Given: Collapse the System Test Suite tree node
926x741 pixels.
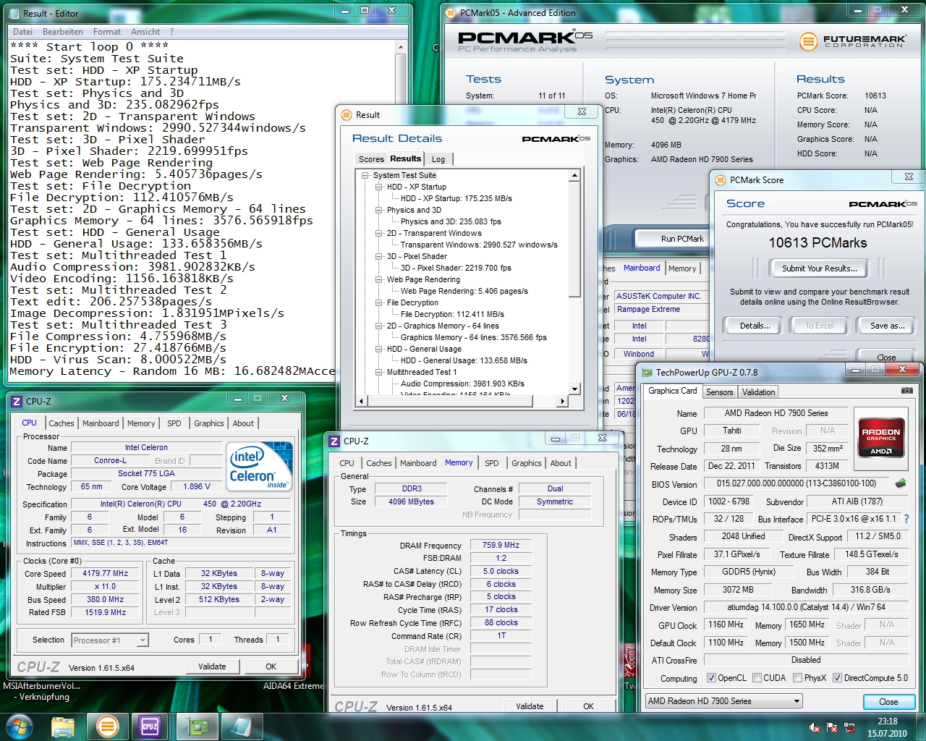Looking at the screenshot, I should point(365,175).
